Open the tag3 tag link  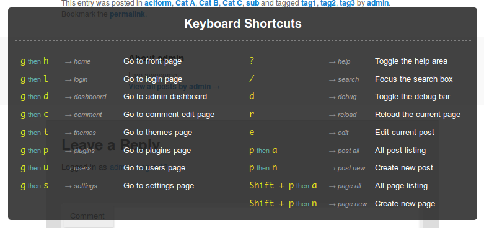[347, 3]
